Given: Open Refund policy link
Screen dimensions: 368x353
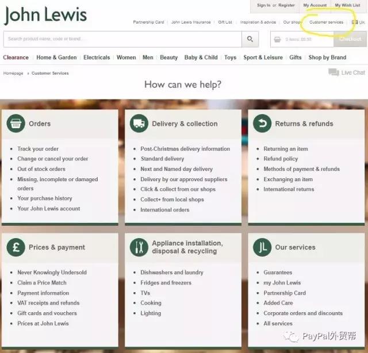Looking at the screenshot, I should [281, 159].
